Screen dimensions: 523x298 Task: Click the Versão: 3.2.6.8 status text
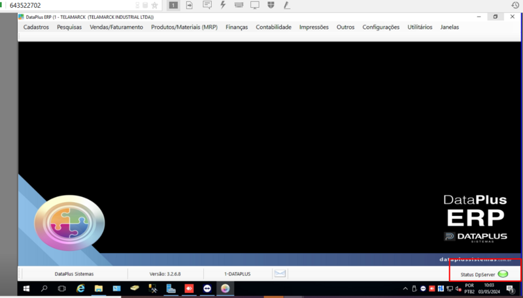[165, 274]
